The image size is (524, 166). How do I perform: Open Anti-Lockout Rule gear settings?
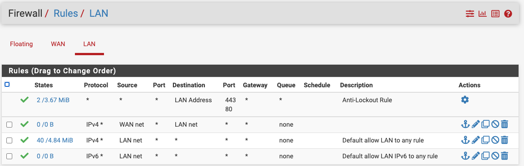(465, 100)
